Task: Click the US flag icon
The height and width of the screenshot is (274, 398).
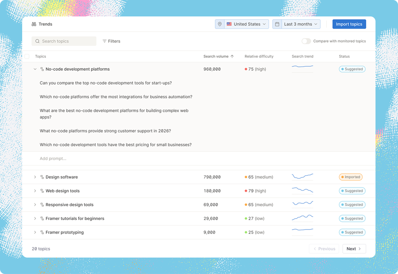Action: click(x=229, y=24)
